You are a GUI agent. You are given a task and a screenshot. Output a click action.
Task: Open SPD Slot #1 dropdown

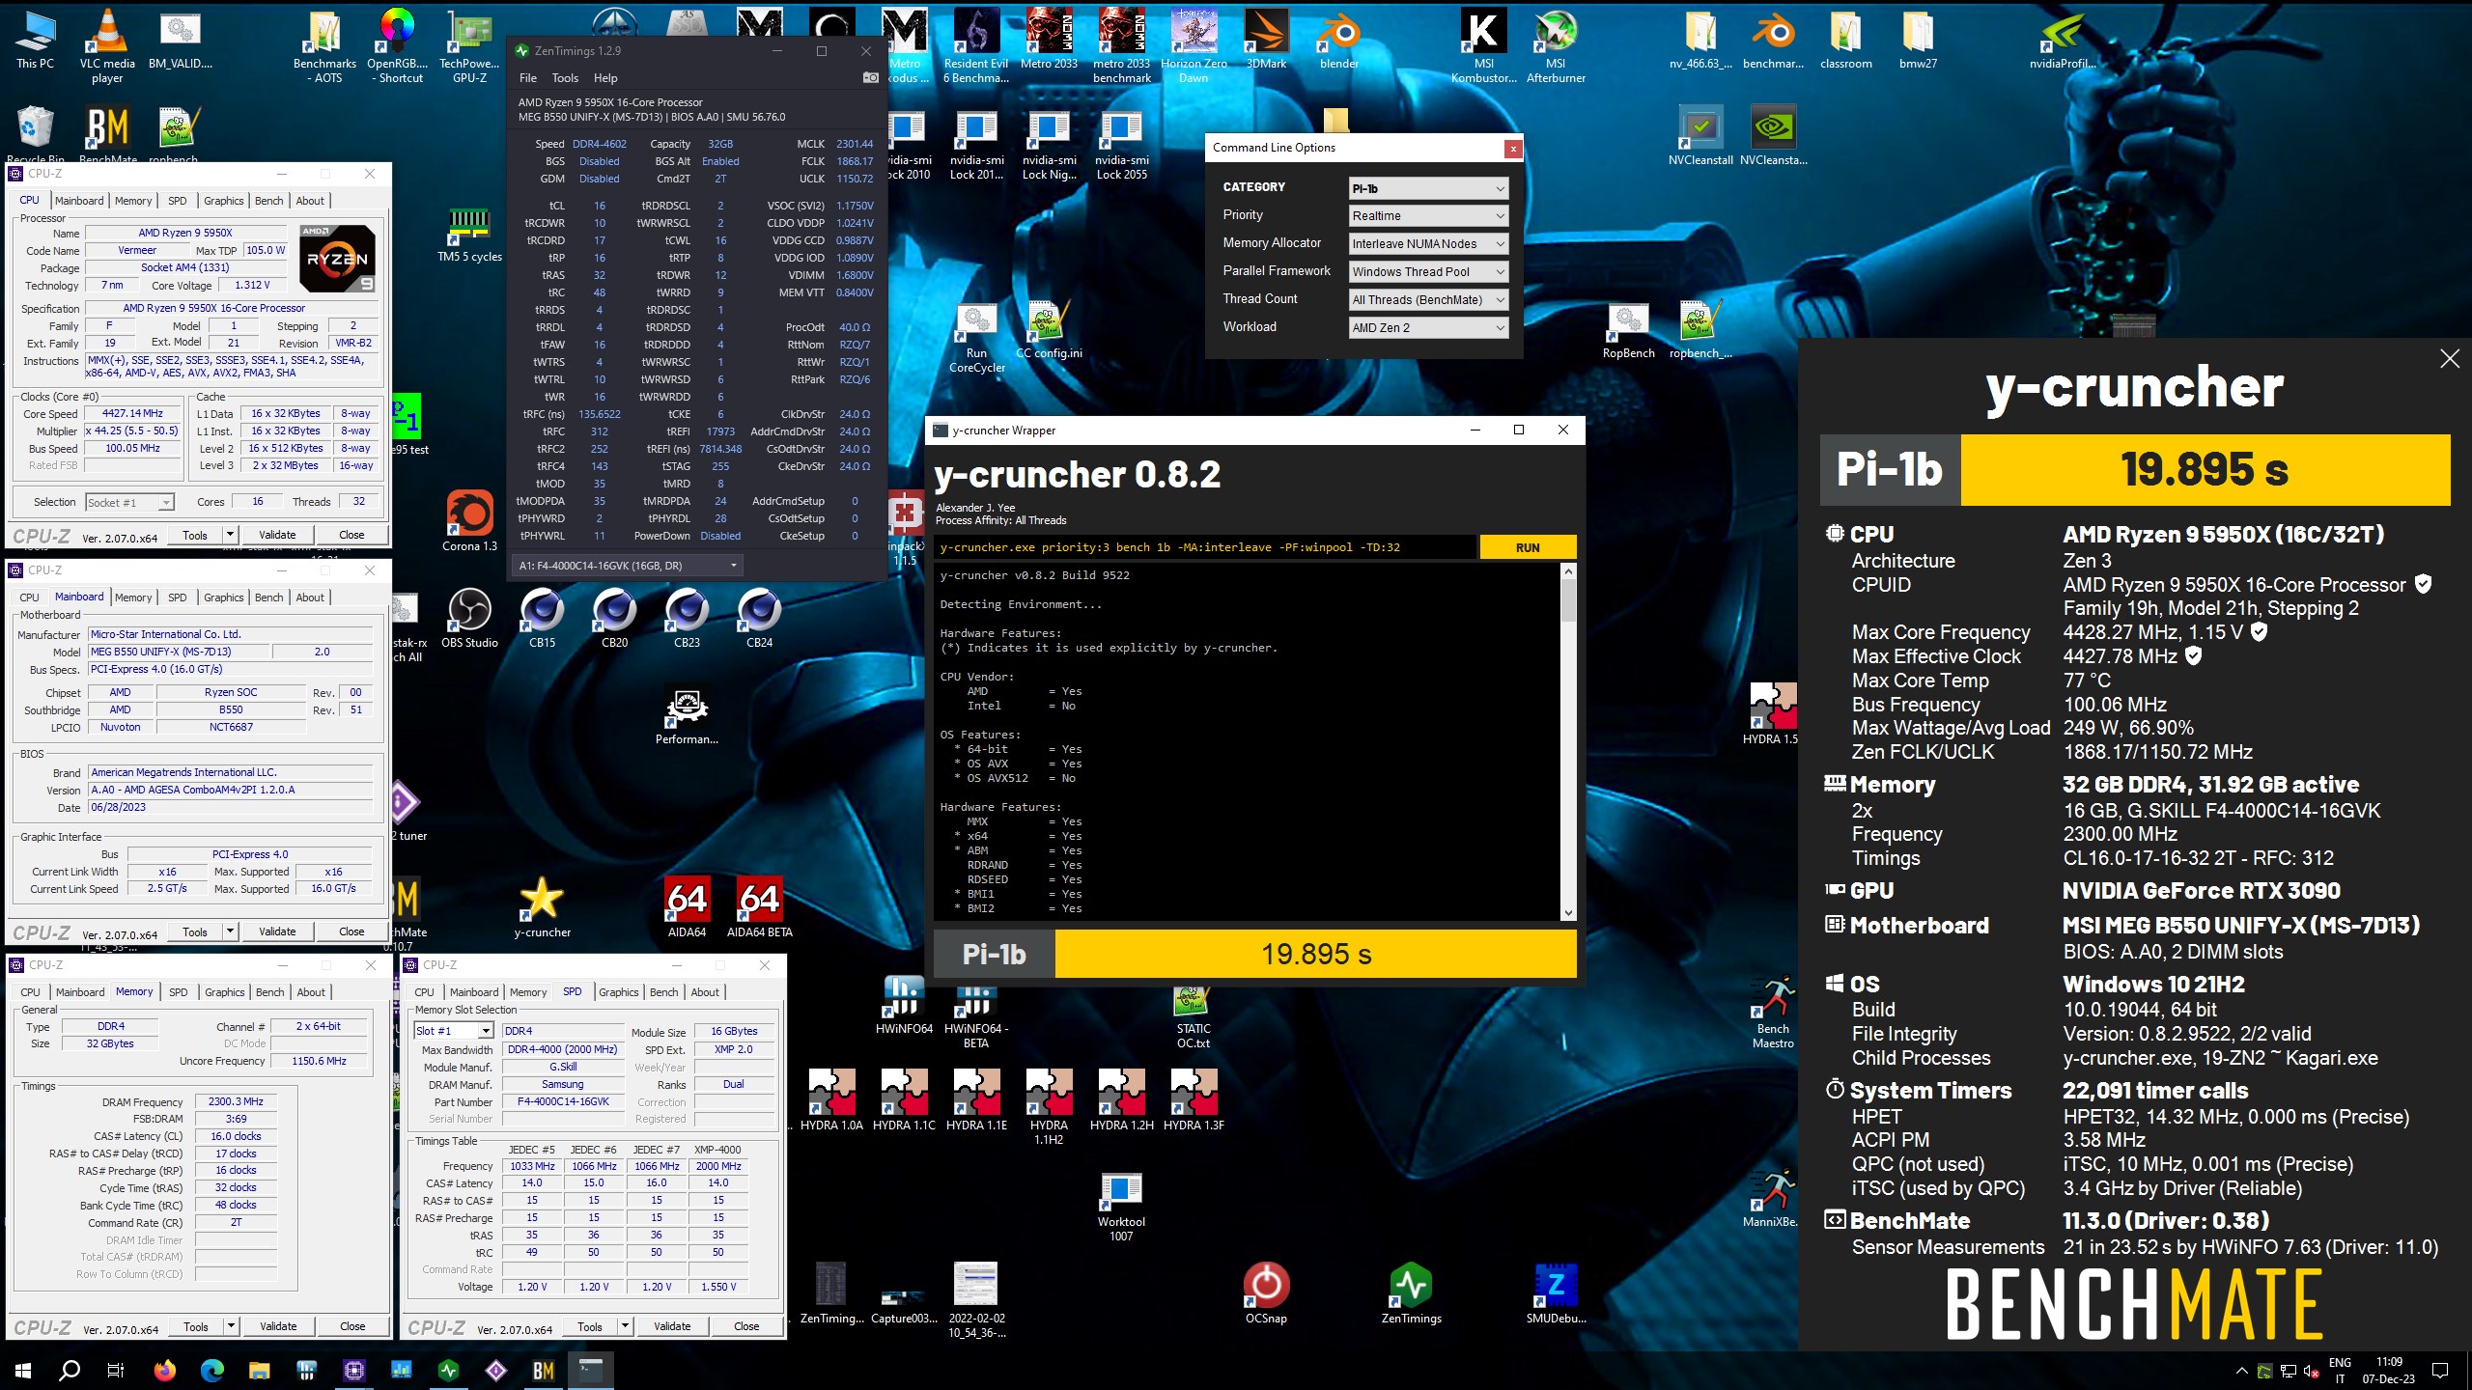[454, 1031]
